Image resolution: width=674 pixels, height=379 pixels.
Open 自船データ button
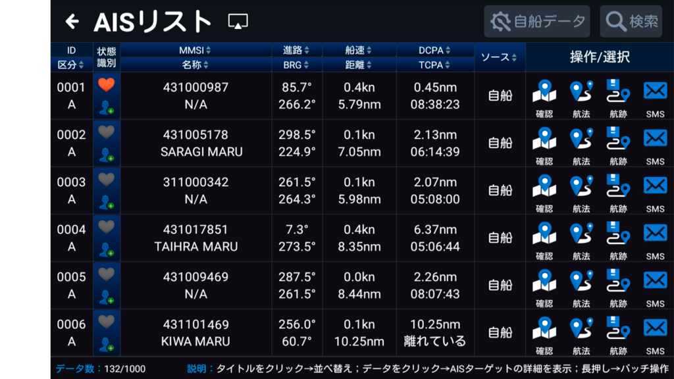(x=537, y=22)
